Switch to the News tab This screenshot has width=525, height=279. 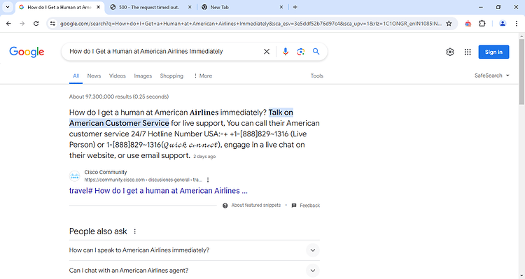click(94, 76)
